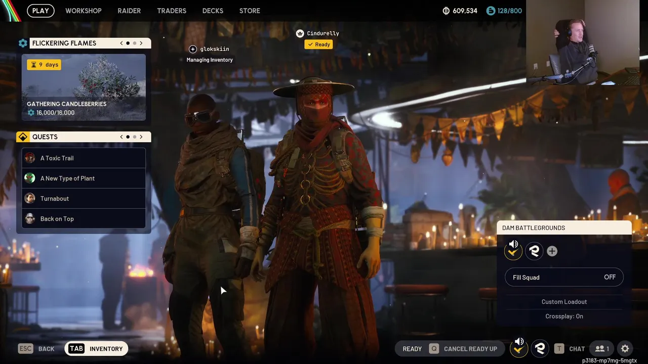Click the coin currency icon
Screen dimensions: 648x364
coord(446,11)
